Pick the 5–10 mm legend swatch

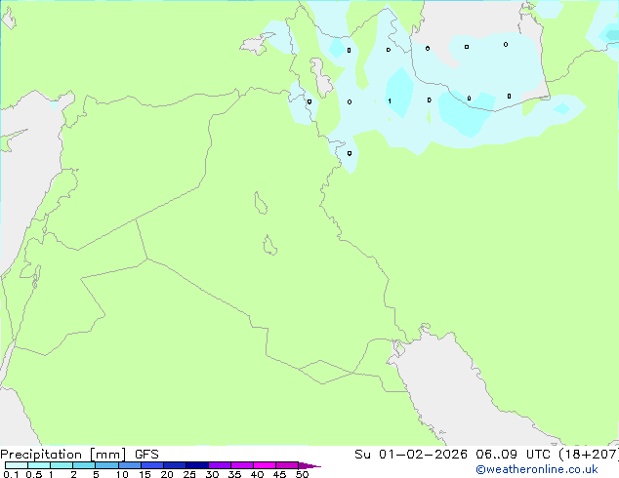106,465
